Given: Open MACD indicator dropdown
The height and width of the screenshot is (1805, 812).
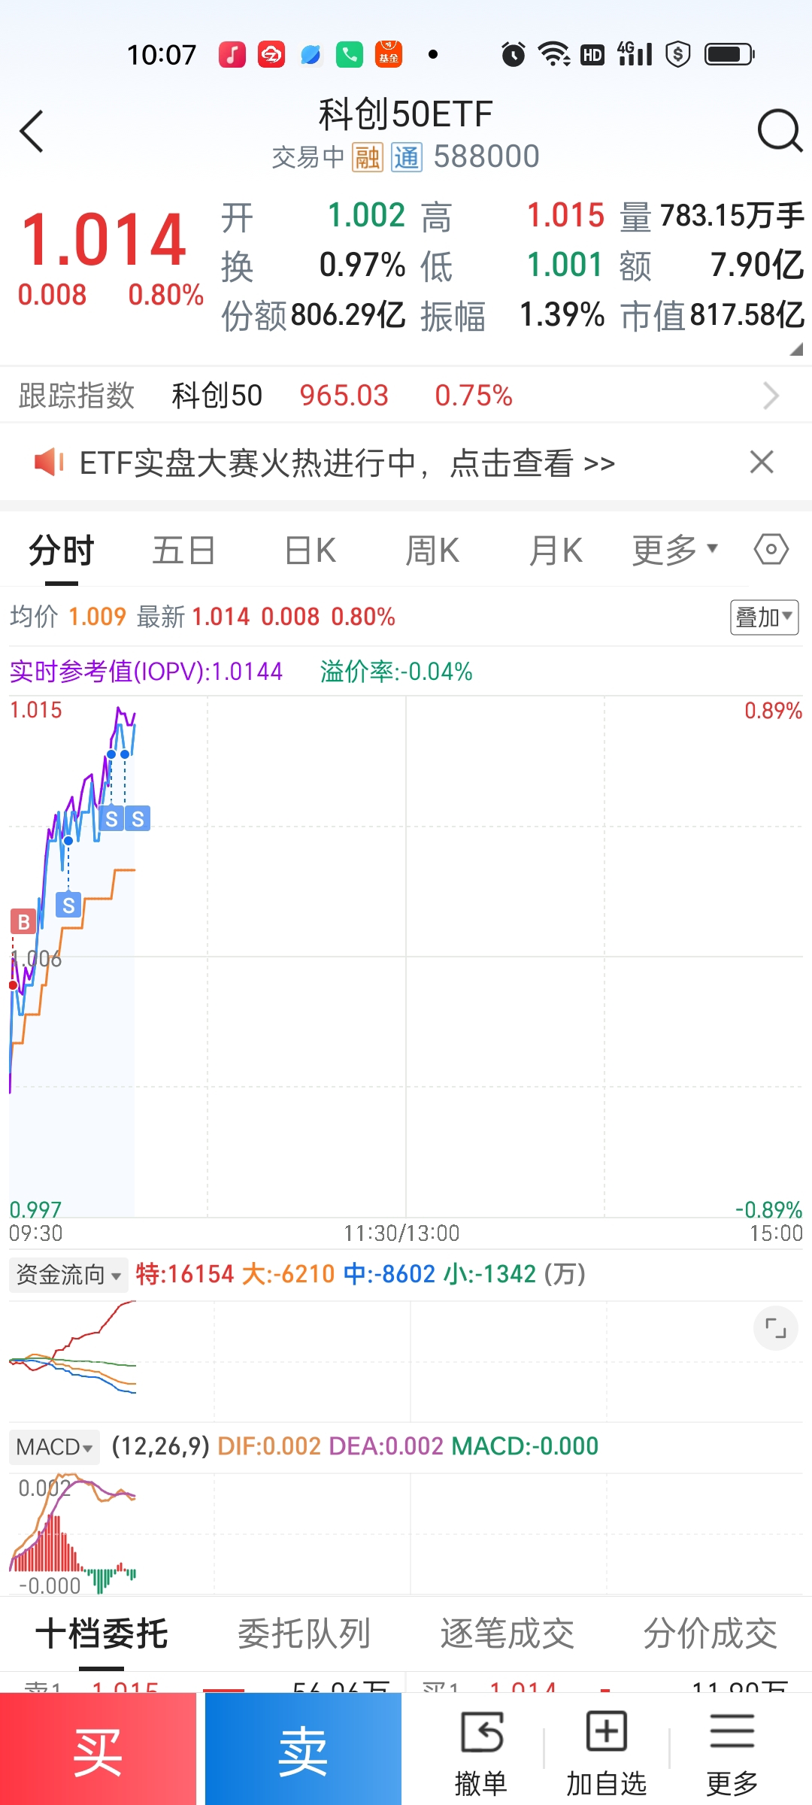Looking at the screenshot, I should 54,1447.
